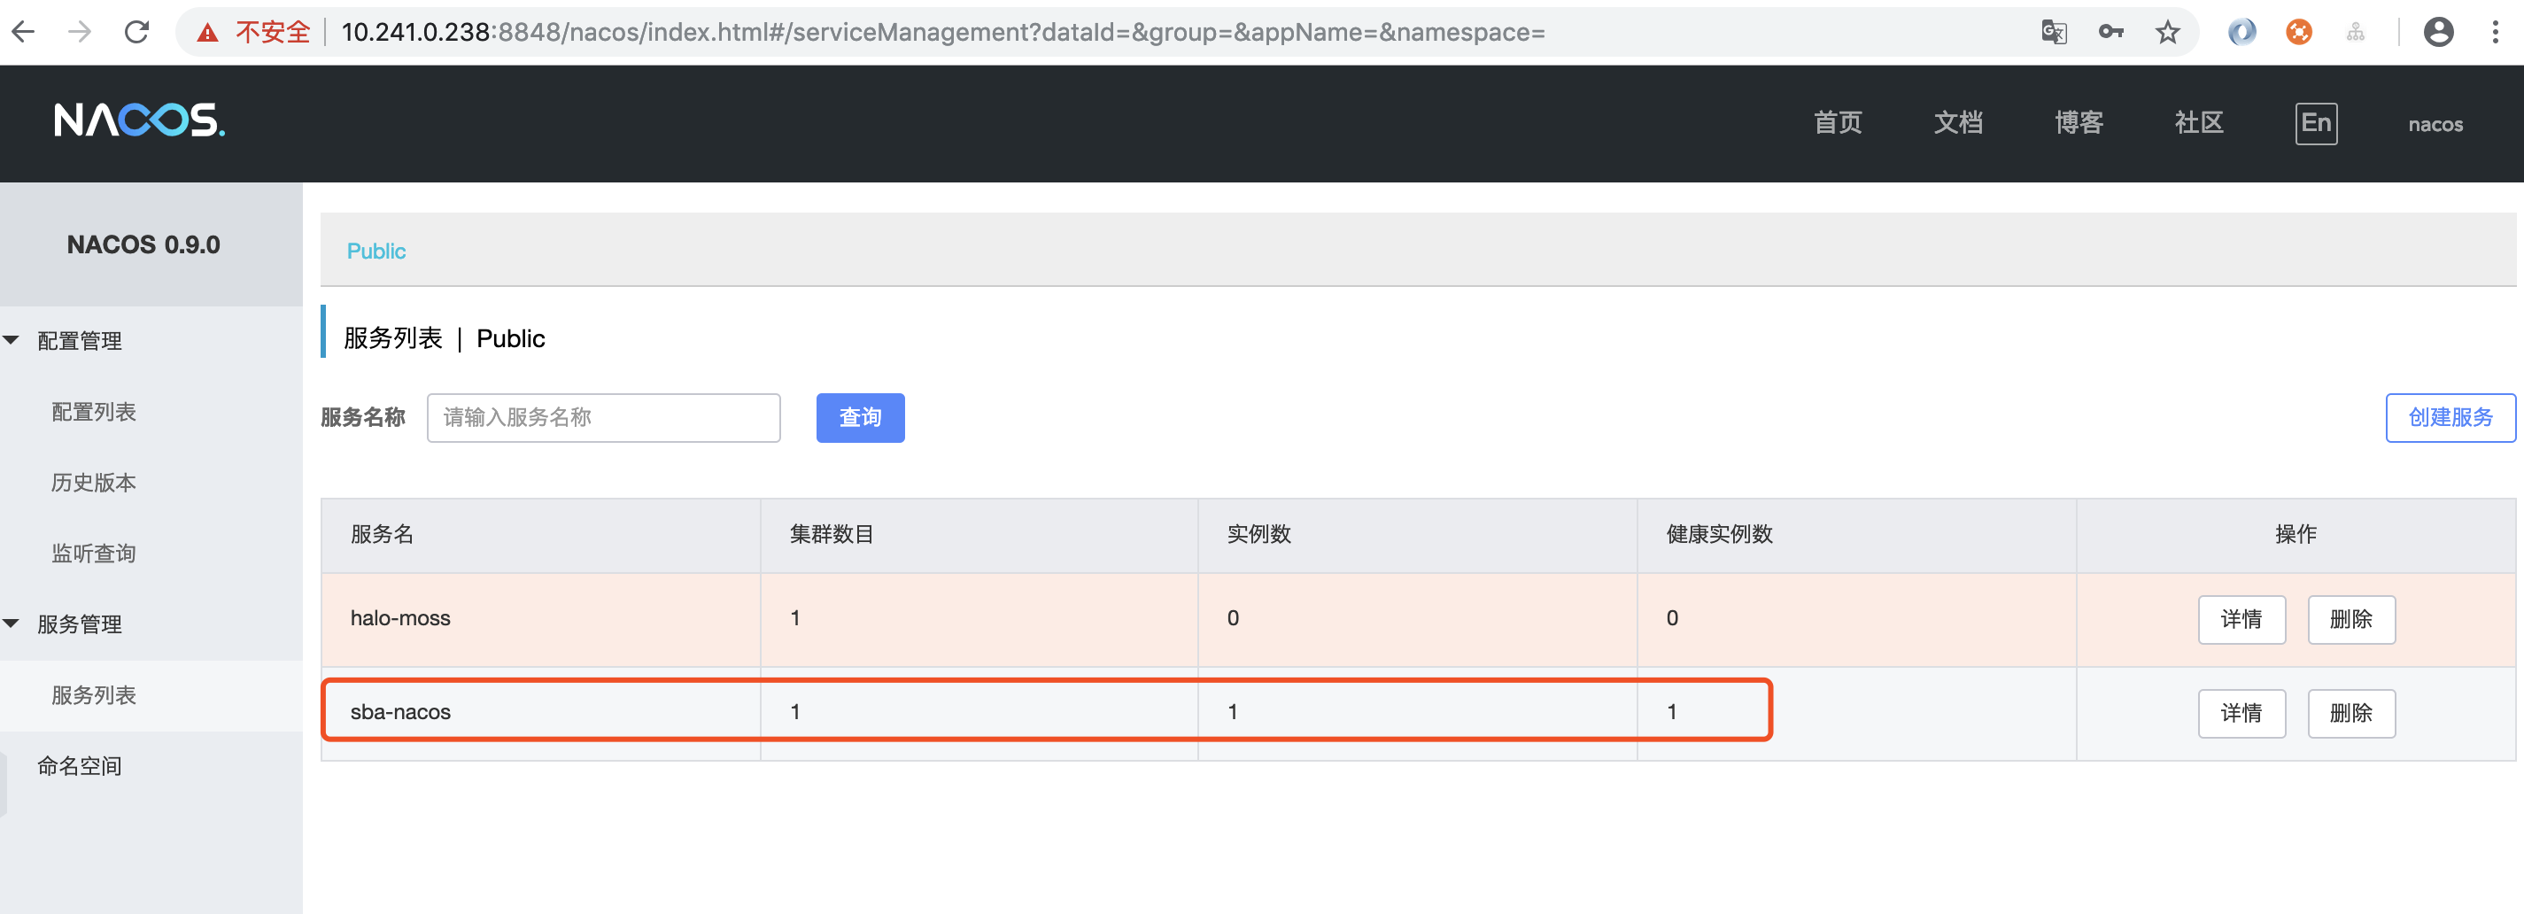Click the 查询 search button
2524x914 pixels.
click(x=859, y=417)
